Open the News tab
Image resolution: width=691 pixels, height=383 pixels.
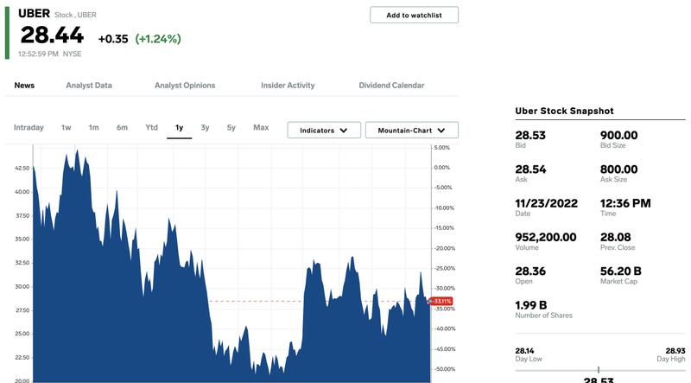point(24,86)
